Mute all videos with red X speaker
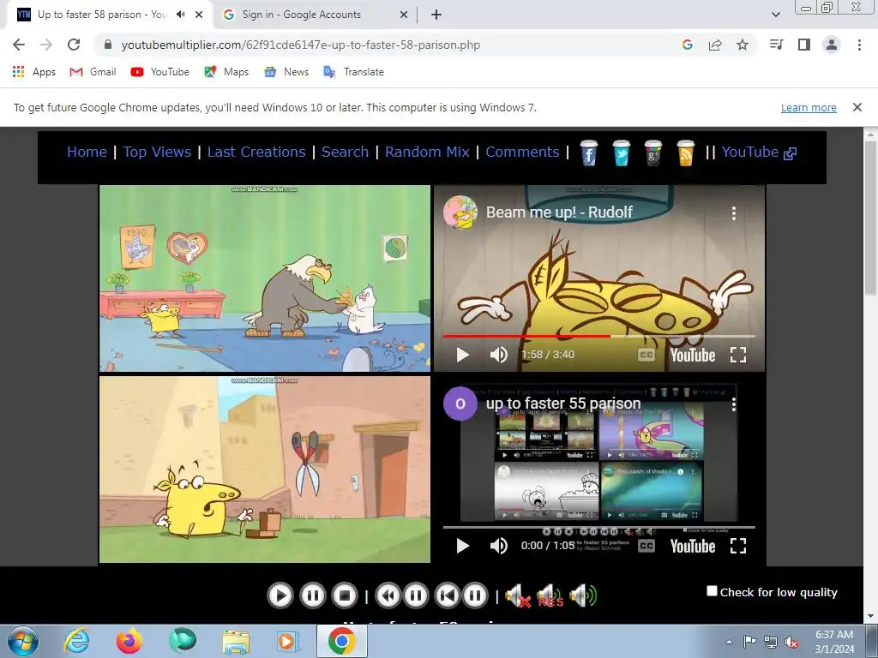The height and width of the screenshot is (658, 878). [x=518, y=596]
